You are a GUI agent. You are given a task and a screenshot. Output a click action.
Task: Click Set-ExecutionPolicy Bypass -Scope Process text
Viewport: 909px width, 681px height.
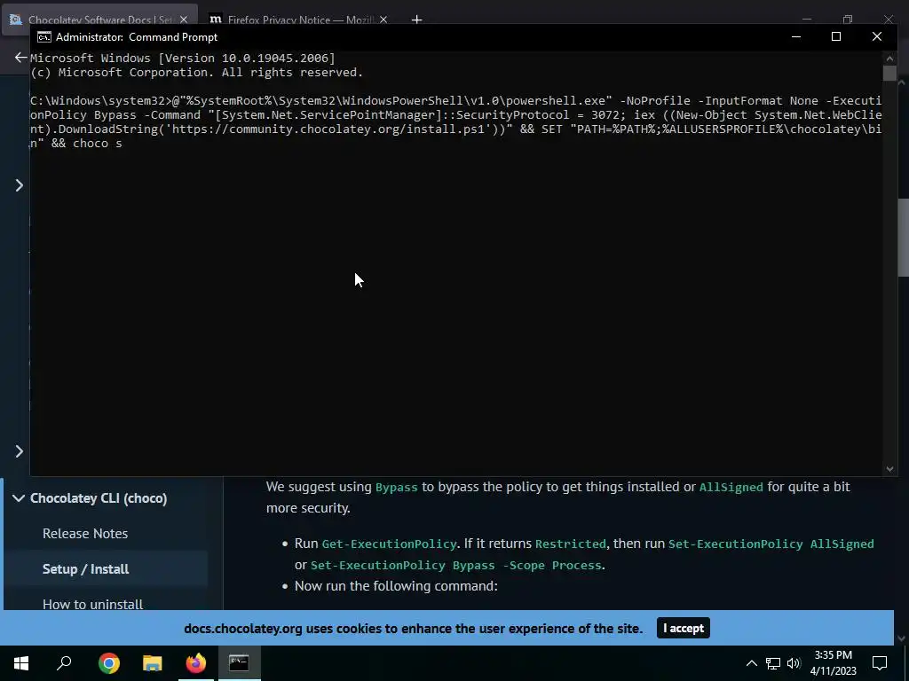456,566
